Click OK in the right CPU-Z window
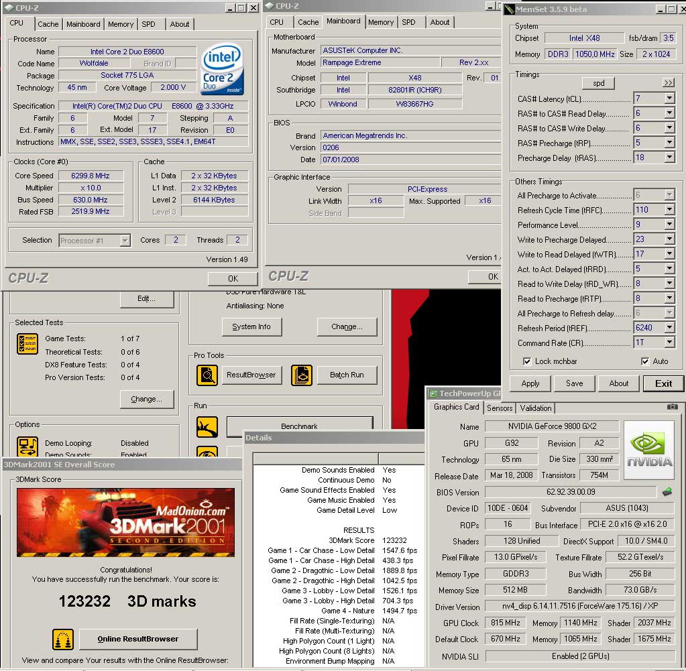Viewport: 686px width, 671px height. pos(485,276)
